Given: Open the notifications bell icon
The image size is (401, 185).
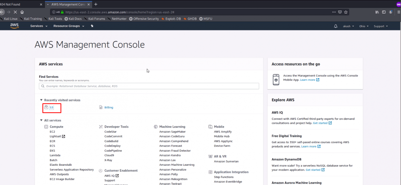Looking at the screenshot, I should tap(335, 26).
